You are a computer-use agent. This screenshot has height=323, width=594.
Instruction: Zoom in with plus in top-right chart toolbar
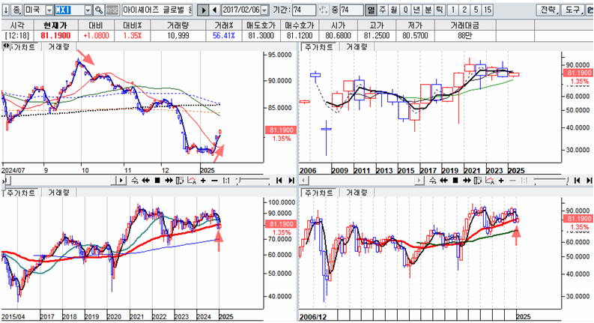click(x=501, y=181)
